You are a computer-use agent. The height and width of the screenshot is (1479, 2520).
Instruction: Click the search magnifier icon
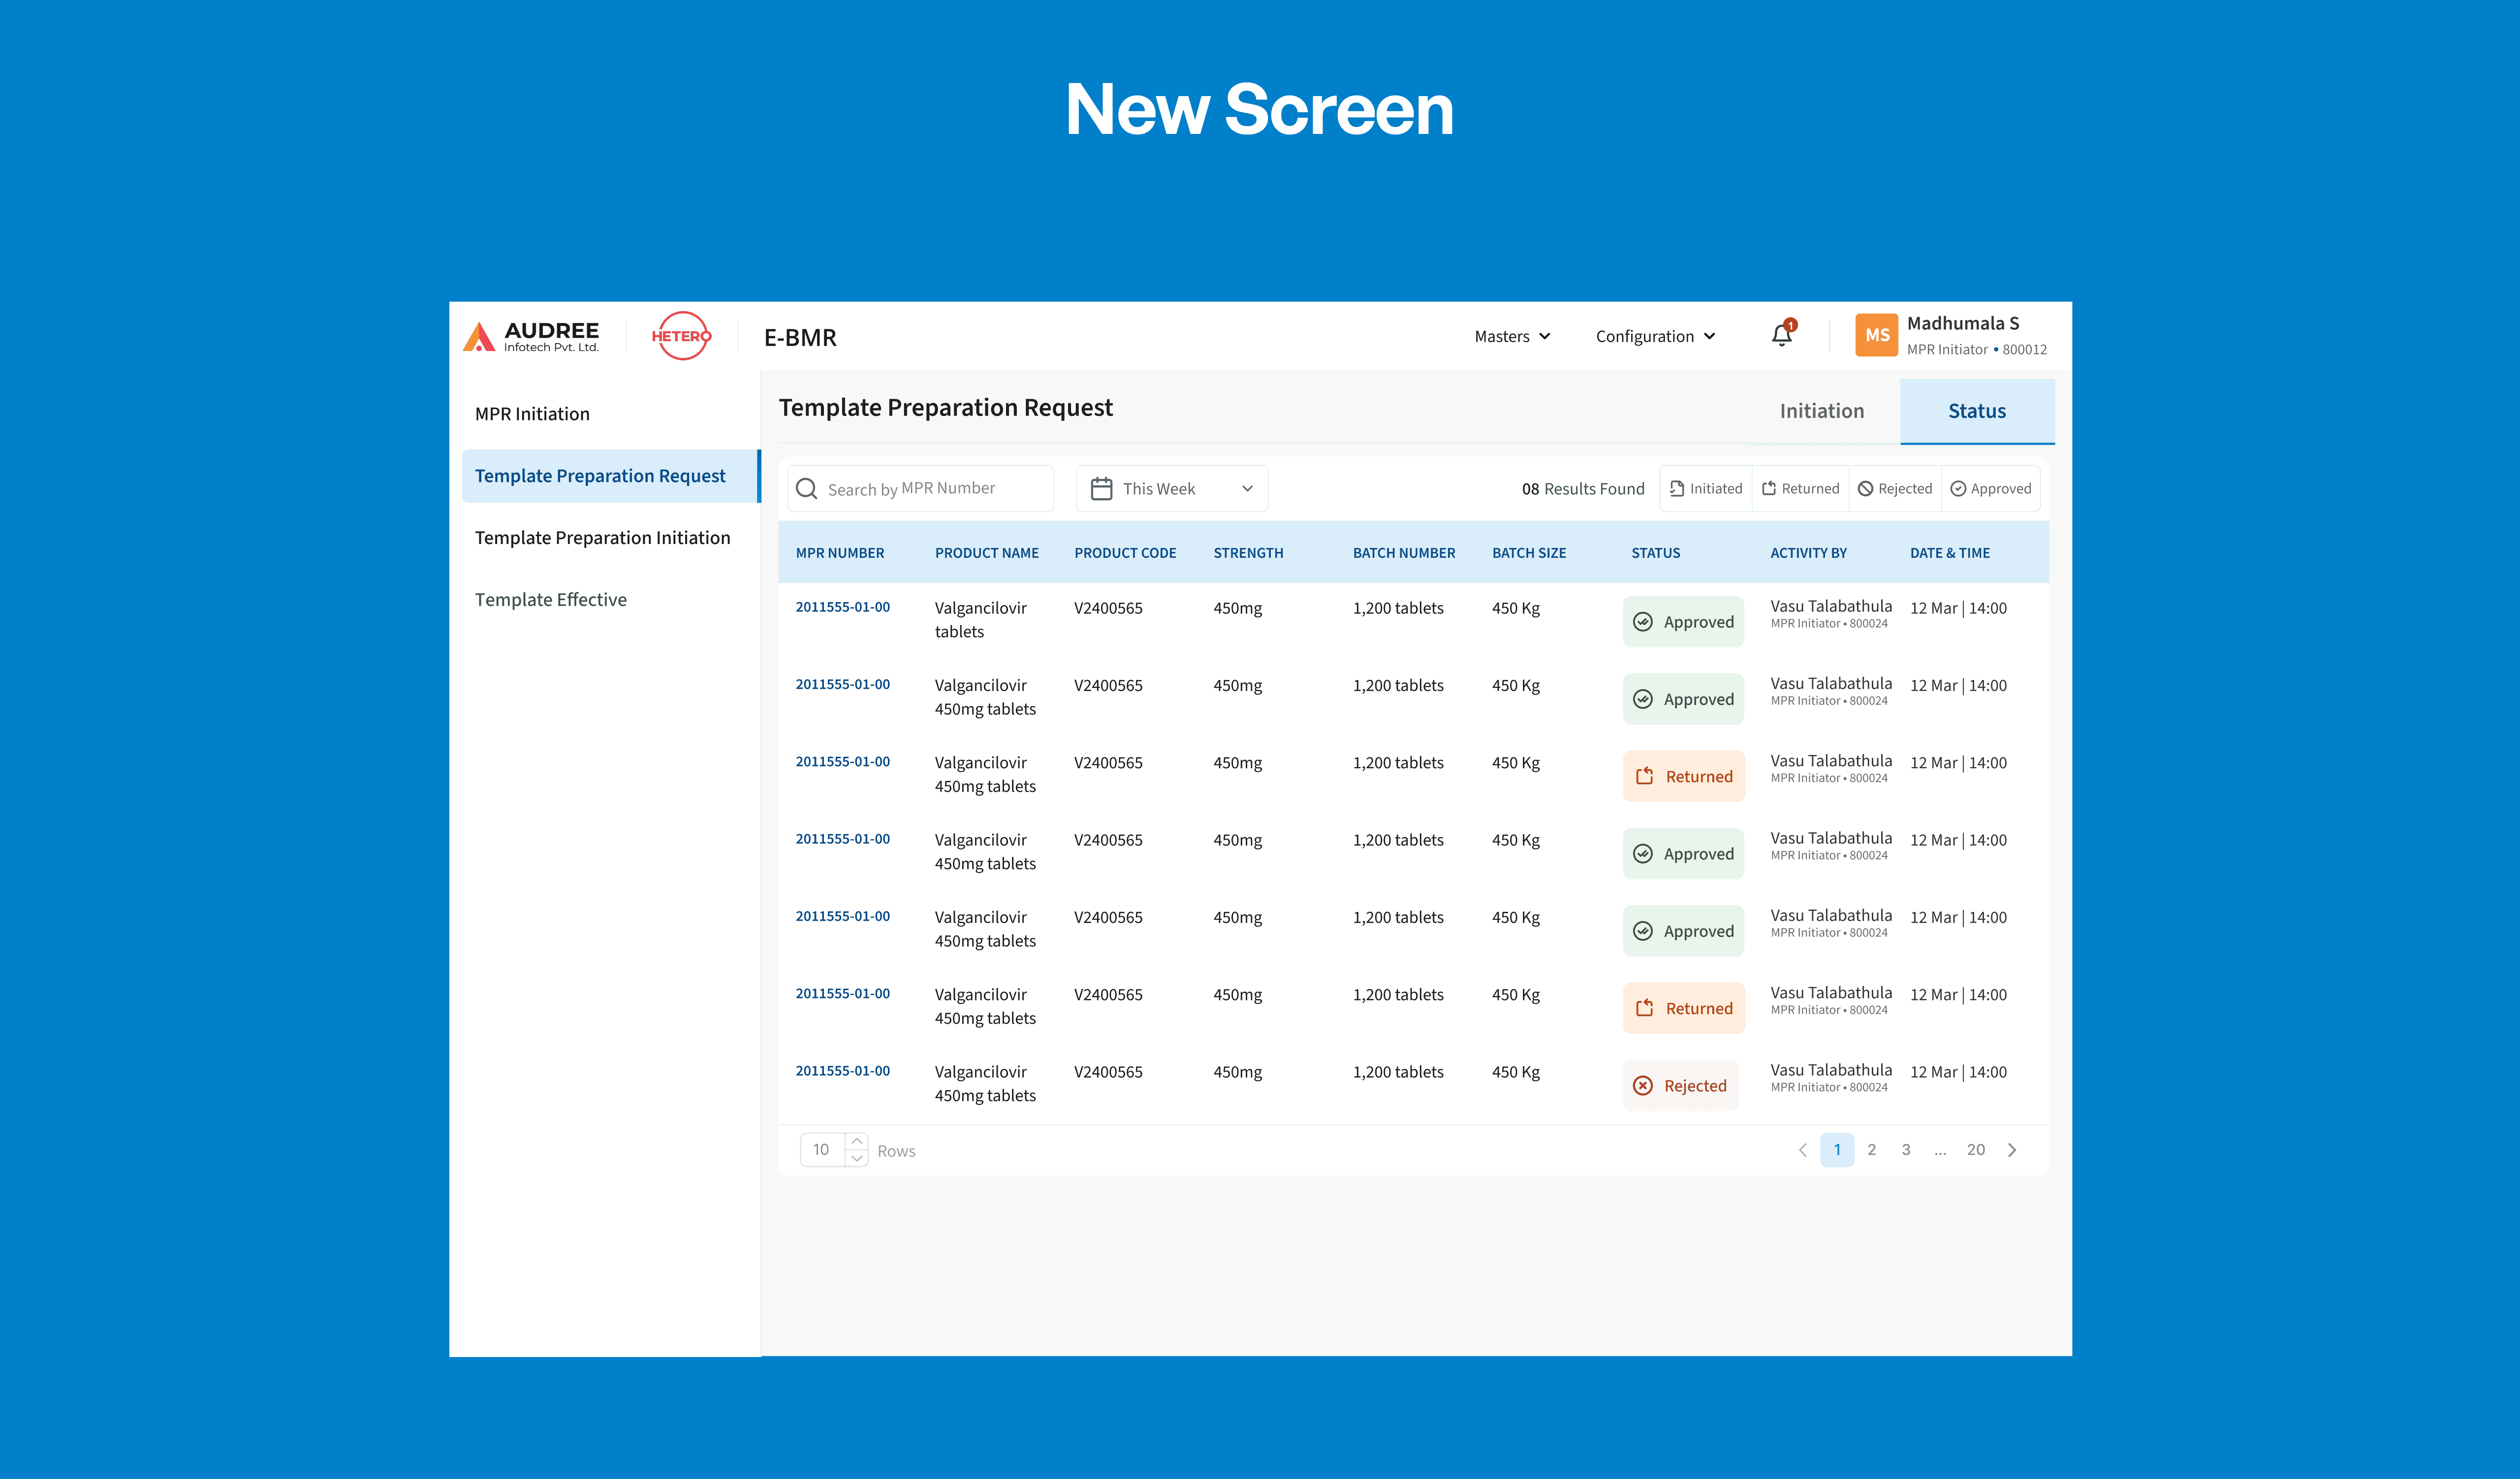[806, 489]
